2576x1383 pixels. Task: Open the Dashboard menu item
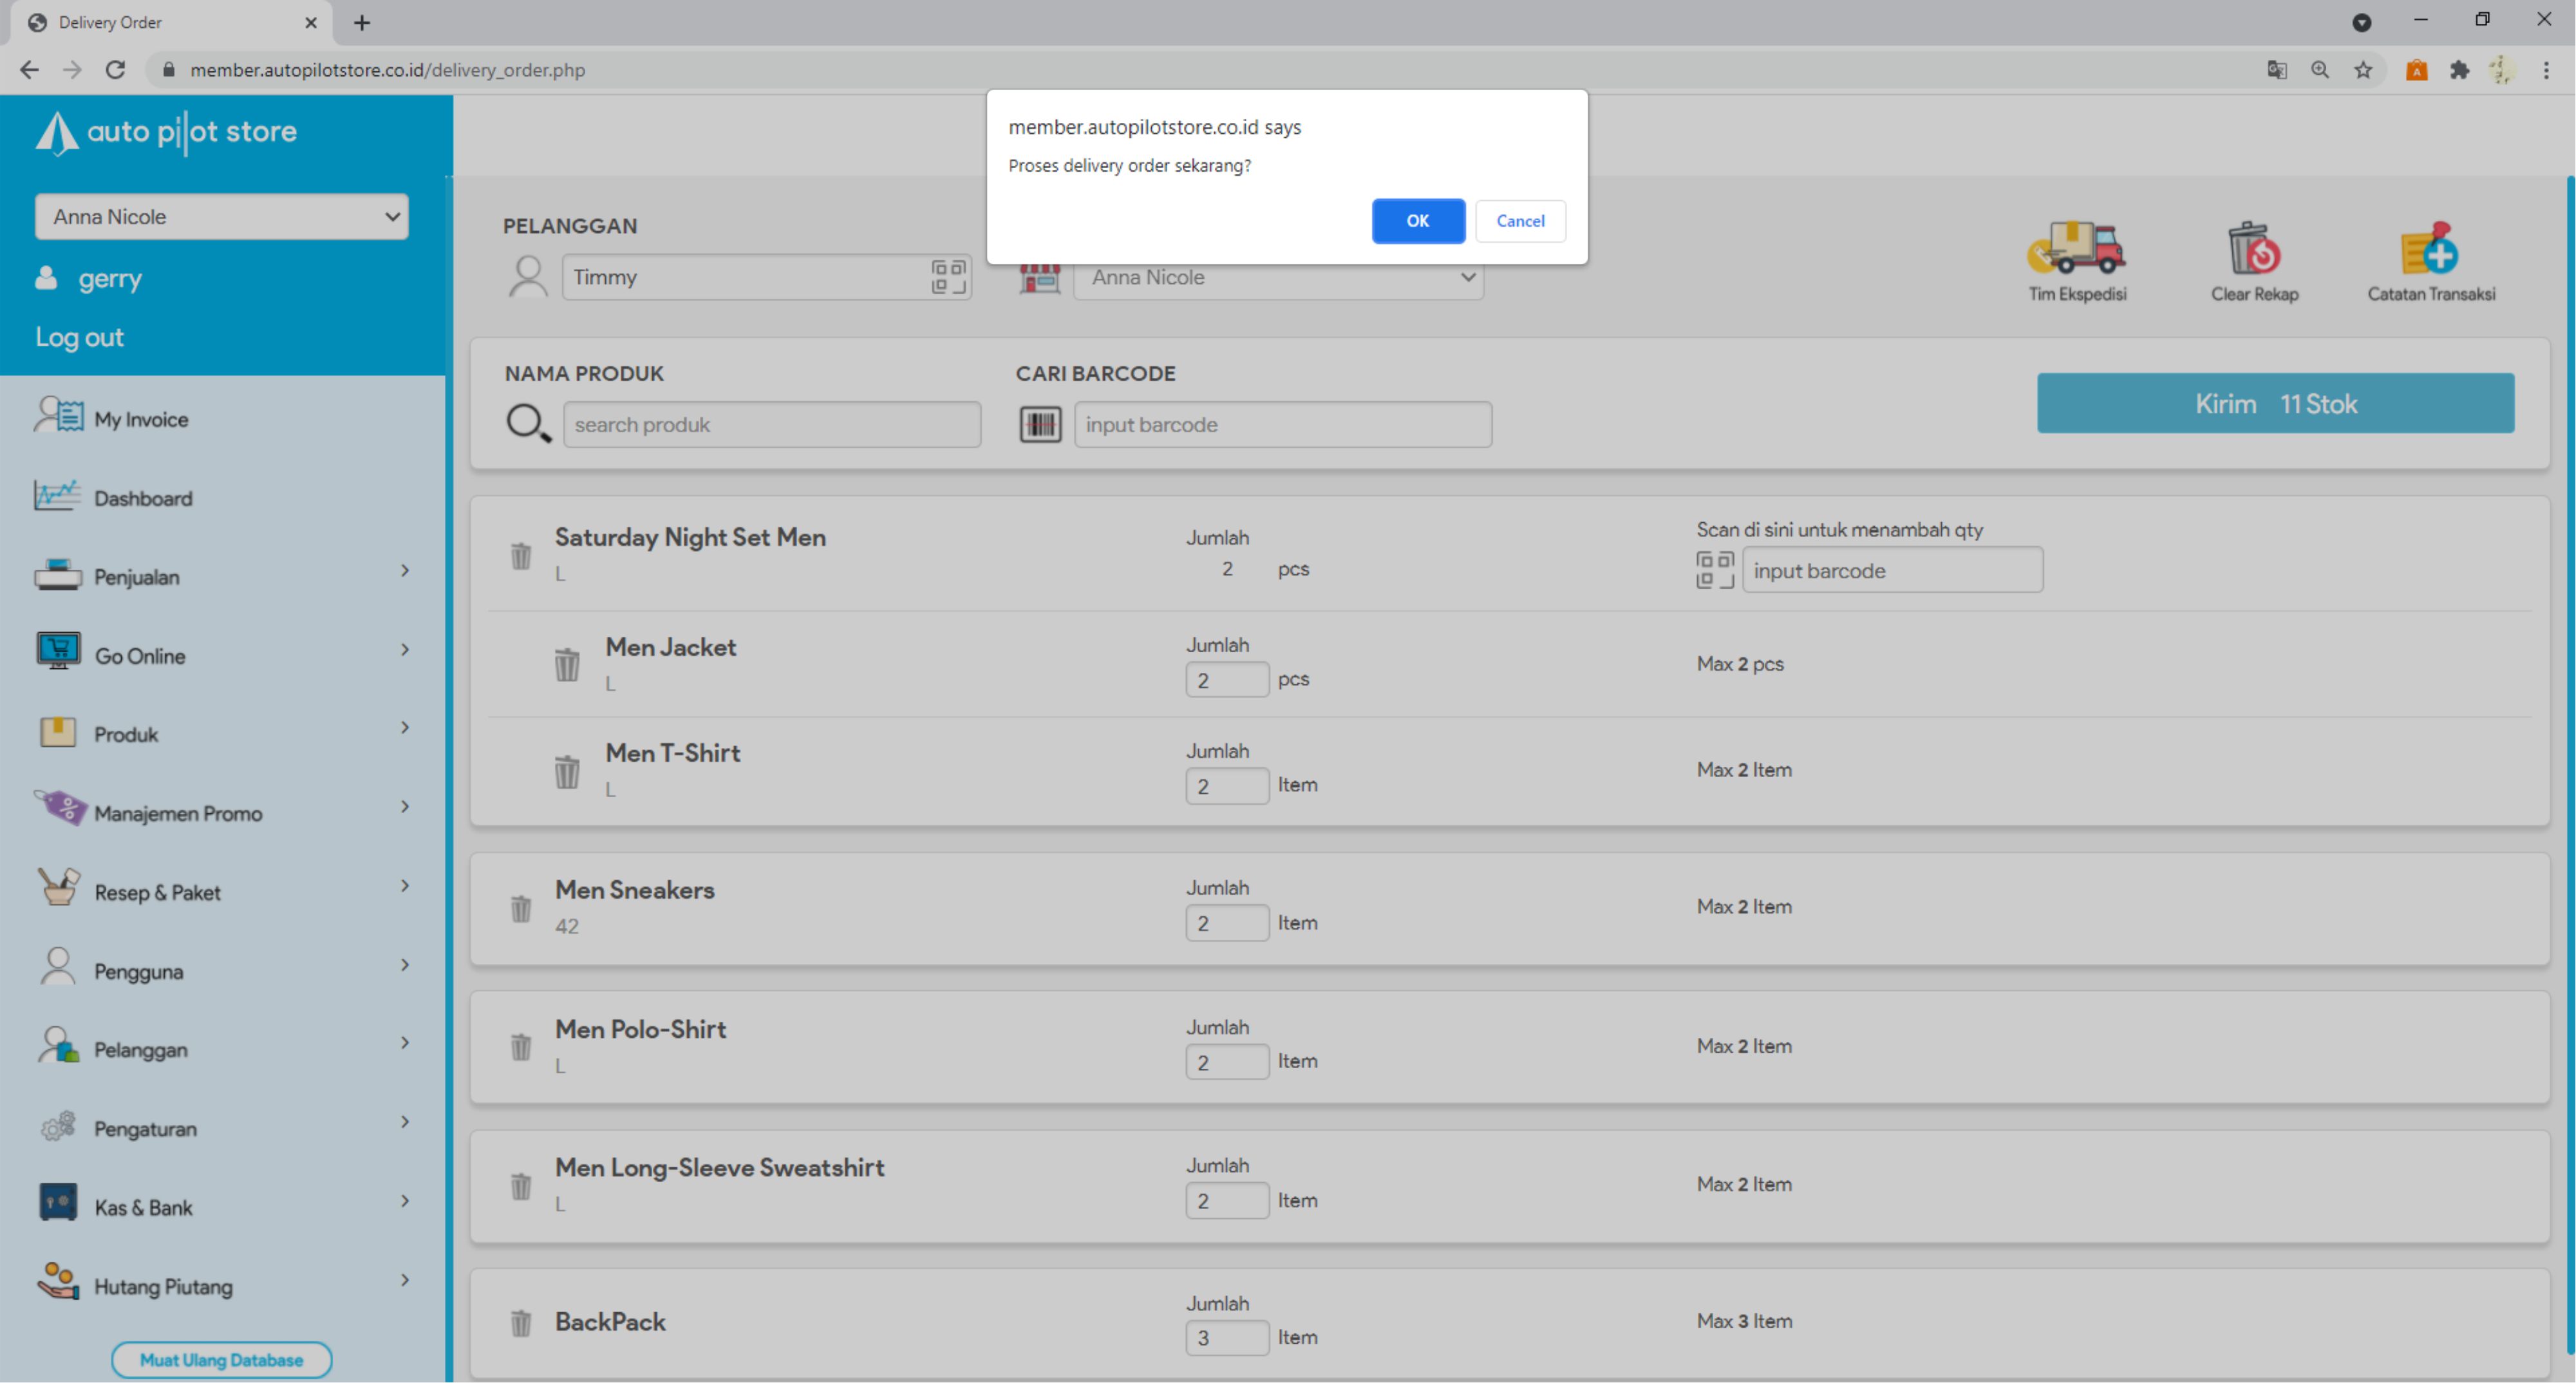point(143,498)
